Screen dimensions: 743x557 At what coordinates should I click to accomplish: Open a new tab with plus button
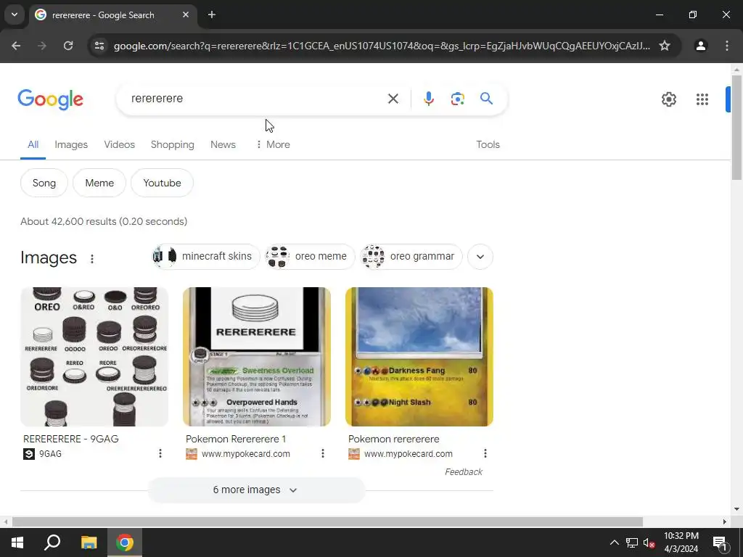[x=212, y=15]
